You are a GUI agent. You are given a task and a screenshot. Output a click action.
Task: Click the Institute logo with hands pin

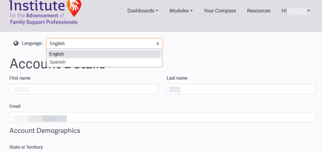pyautogui.click(x=45, y=12)
